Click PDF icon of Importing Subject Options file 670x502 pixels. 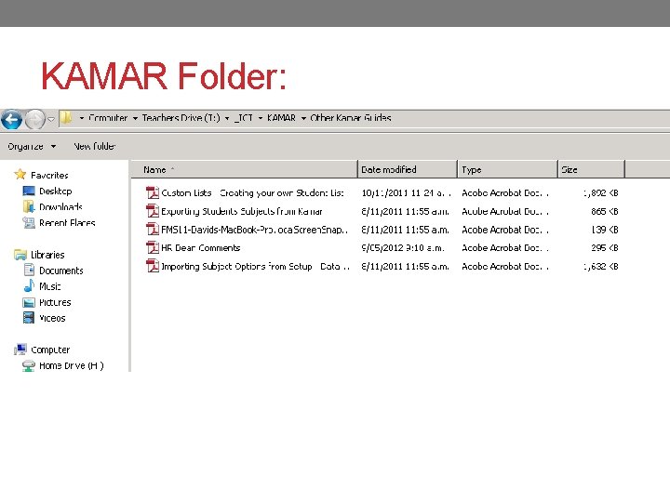[x=153, y=266]
